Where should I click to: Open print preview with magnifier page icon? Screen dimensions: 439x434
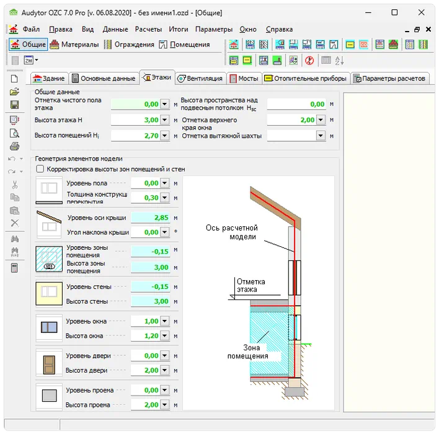click(x=14, y=133)
